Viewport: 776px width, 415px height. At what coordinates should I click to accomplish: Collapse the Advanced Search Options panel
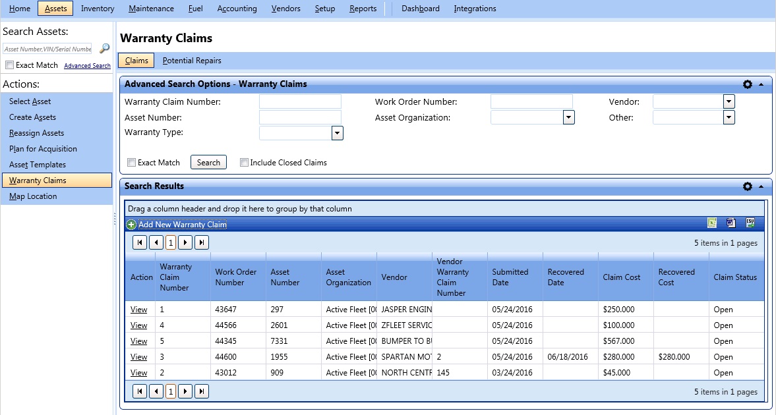point(761,84)
